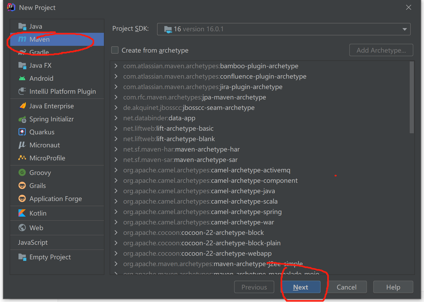Click the Android robot icon
Image resolution: width=424 pixels, height=302 pixels.
point(22,78)
